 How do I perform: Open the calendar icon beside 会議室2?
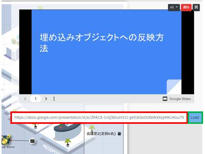[x=119, y=133]
